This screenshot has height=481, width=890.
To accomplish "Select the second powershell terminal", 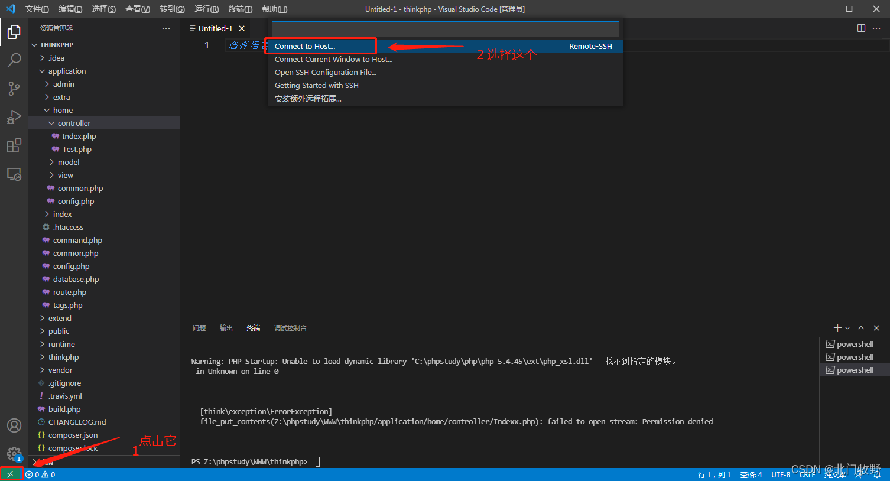I will 855,357.
